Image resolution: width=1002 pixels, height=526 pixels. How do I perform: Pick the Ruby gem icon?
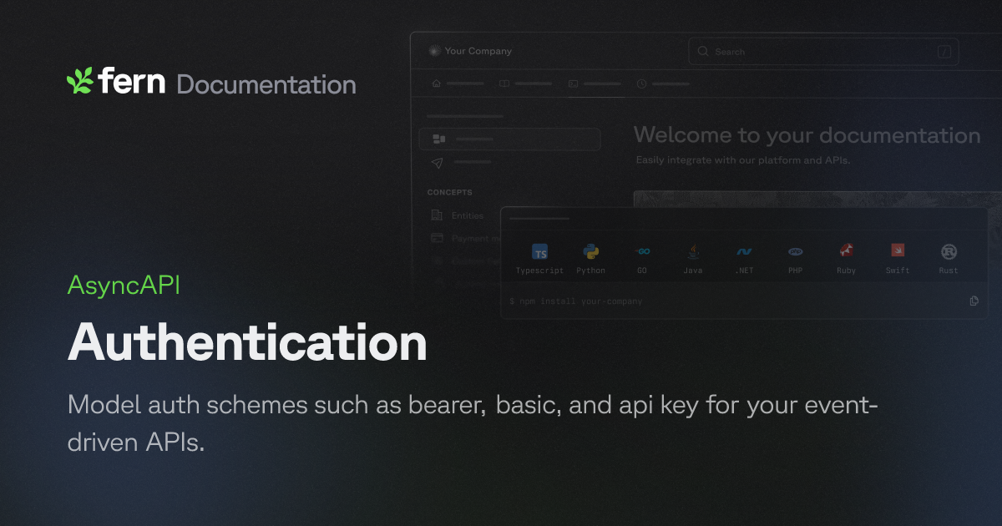click(x=846, y=250)
